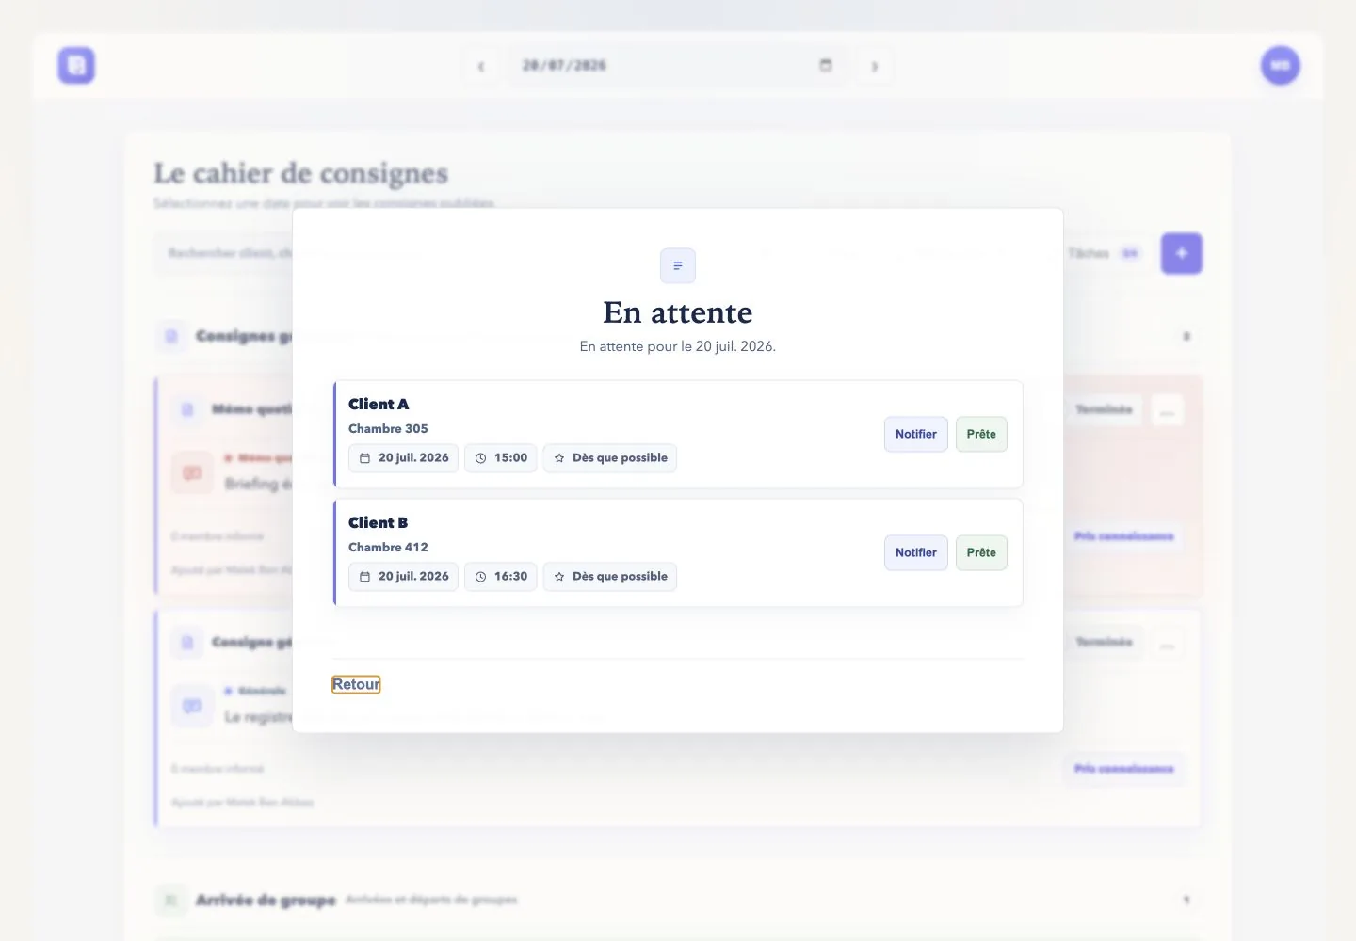Click the Client B name
The height and width of the screenshot is (941, 1356).
coord(378,522)
